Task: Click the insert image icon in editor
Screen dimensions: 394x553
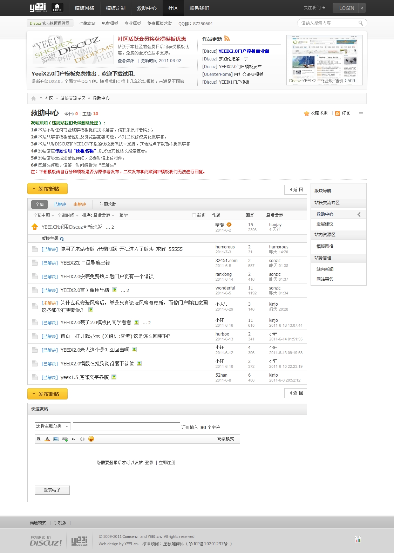Action: (x=56, y=439)
